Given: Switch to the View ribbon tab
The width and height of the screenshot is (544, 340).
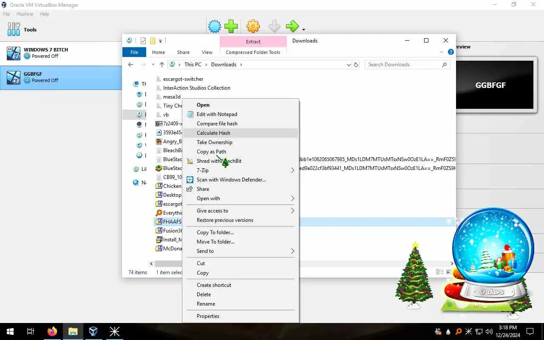Looking at the screenshot, I should point(207,52).
